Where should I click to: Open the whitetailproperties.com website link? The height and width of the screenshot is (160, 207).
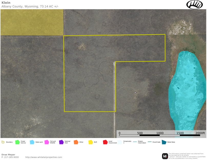pos(44,157)
